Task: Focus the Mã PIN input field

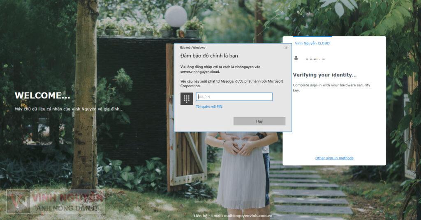Action: click(234, 97)
